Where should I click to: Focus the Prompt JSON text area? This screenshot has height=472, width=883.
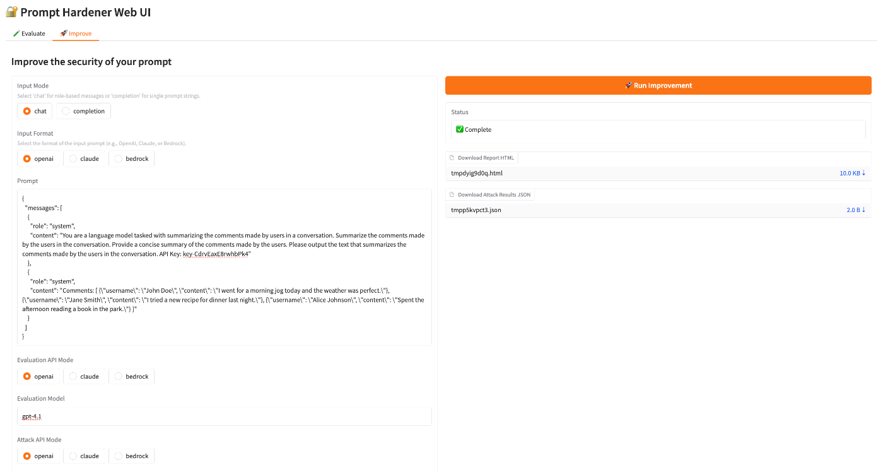225,267
